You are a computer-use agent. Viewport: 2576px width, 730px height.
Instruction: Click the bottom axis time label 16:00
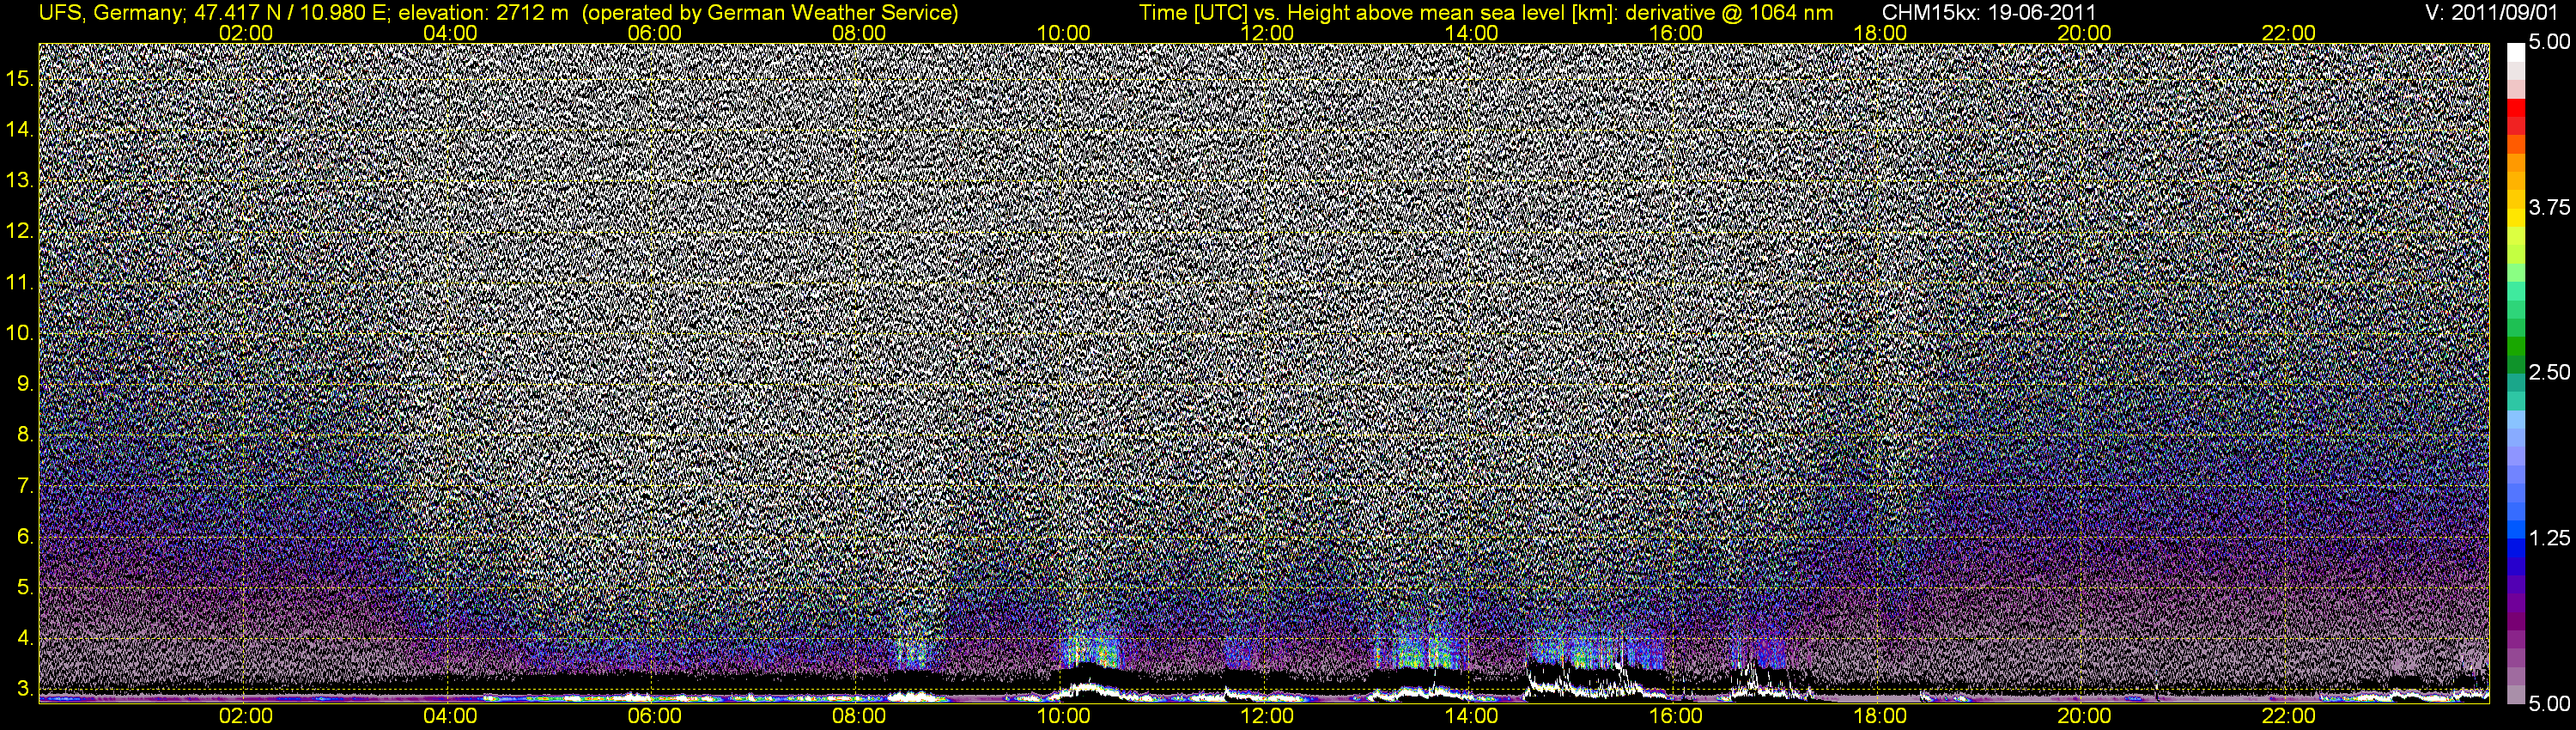(x=1675, y=716)
